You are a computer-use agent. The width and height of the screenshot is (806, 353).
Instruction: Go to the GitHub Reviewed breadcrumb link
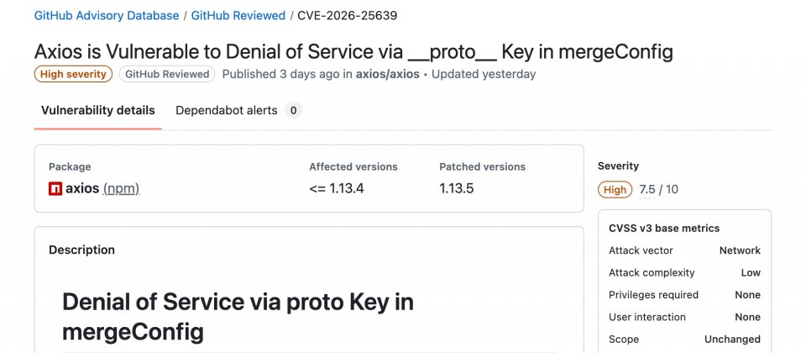coord(239,15)
